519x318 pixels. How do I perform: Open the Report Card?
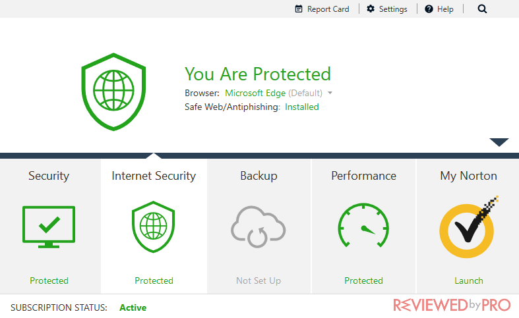click(x=322, y=9)
